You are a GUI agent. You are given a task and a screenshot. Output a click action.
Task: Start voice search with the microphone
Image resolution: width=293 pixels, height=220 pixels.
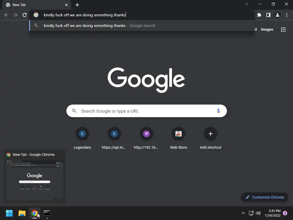point(218,111)
